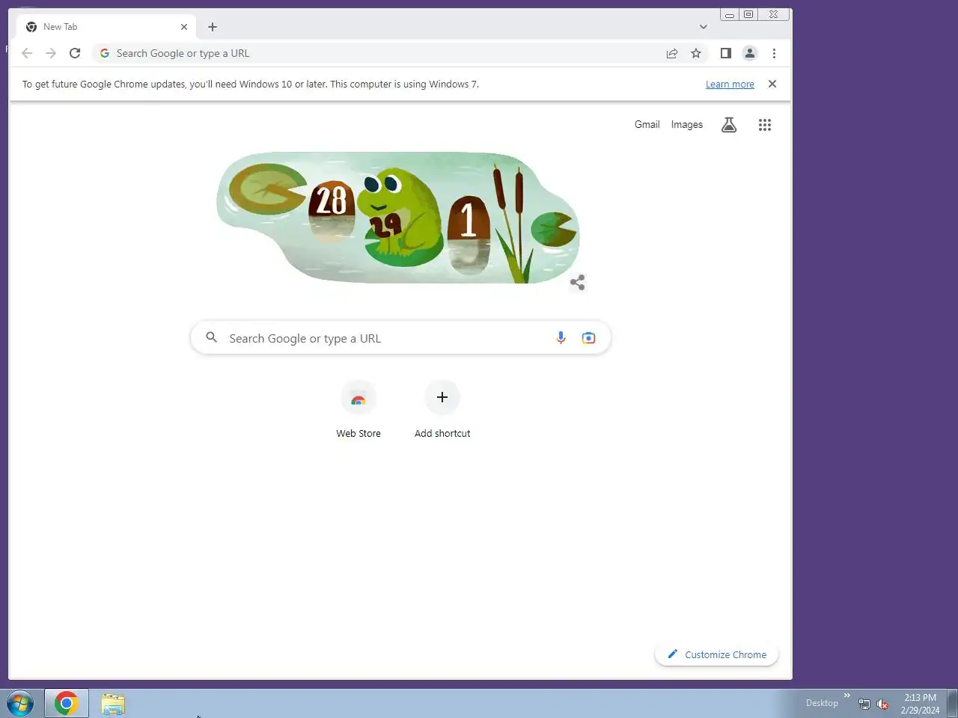The width and height of the screenshot is (958, 718).
Task: Open the Windows Start menu
Action: point(20,703)
